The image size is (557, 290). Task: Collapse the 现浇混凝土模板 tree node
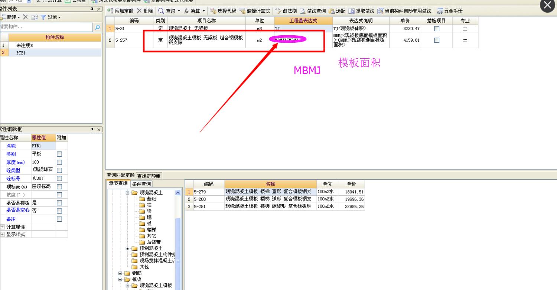(127, 286)
